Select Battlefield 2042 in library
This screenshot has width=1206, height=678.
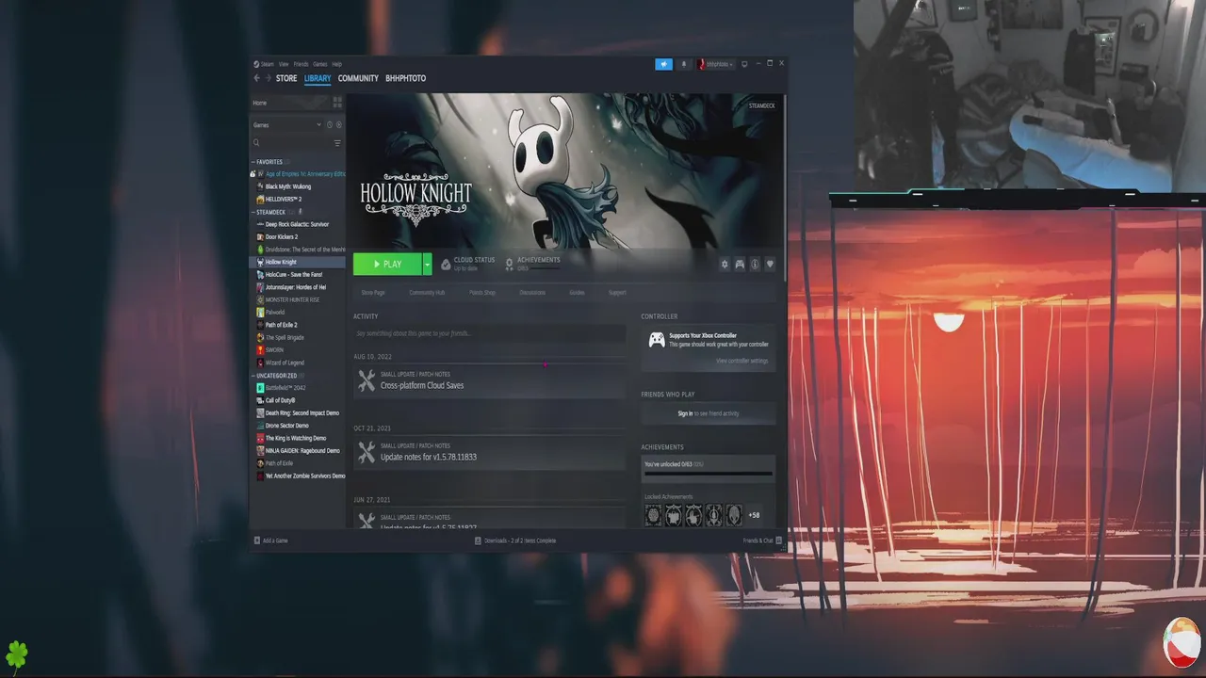click(x=285, y=387)
